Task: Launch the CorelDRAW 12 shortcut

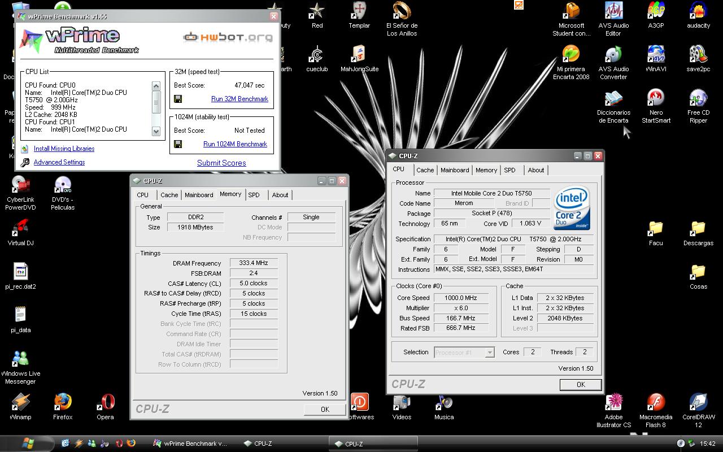Action: (698, 411)
